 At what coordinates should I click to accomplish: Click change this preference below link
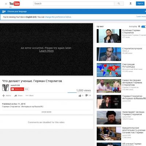point(58,17)
